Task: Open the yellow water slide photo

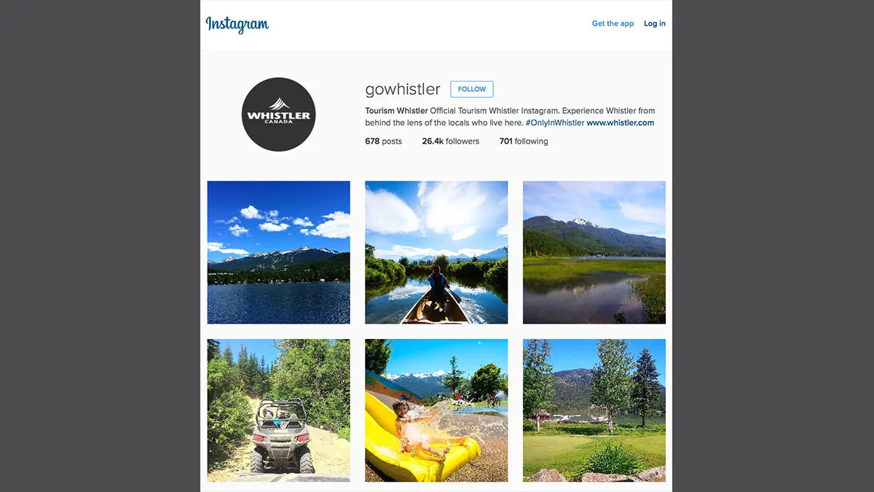Action: [x=436, y=410]
